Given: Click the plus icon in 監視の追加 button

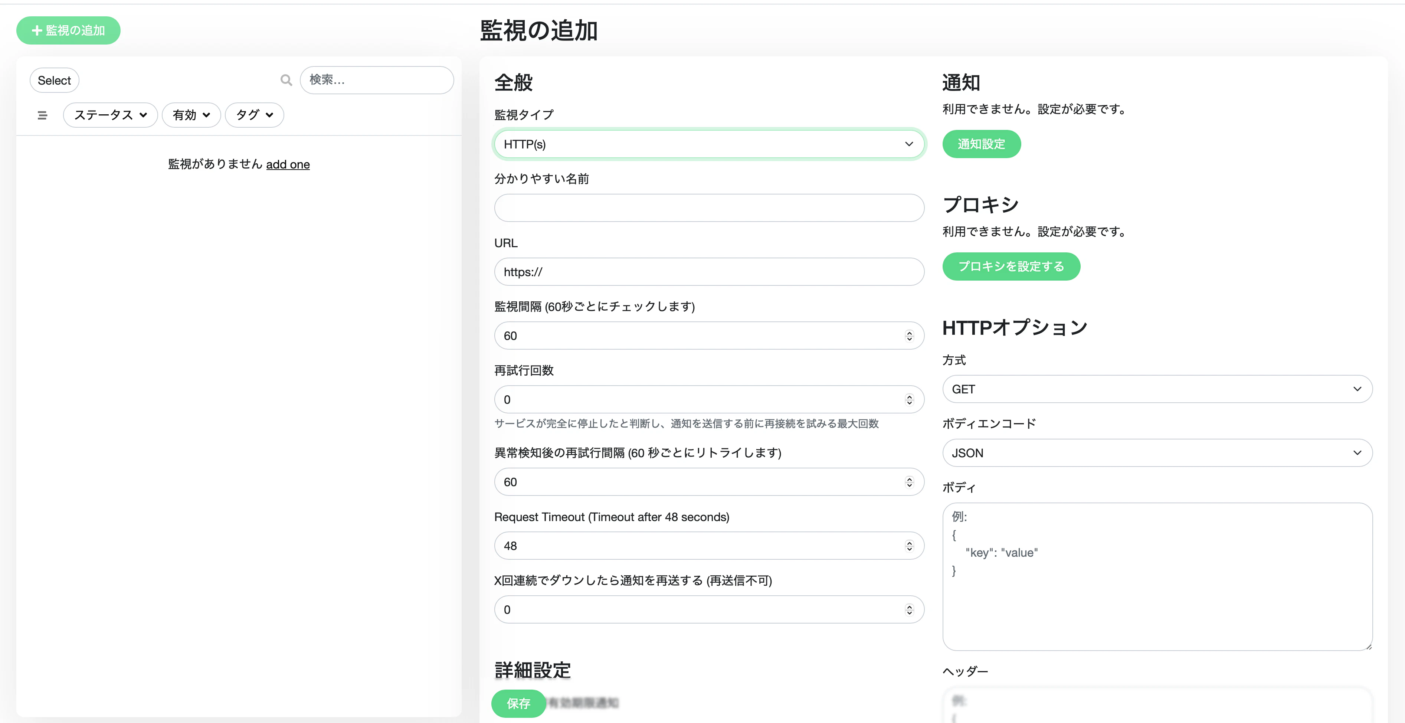Looking at the screenshot, I should 37,30.
